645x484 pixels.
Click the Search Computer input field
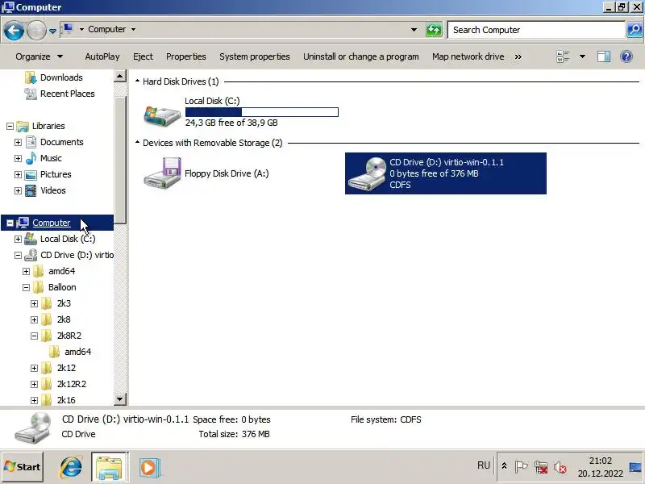[x=536, y=30]
